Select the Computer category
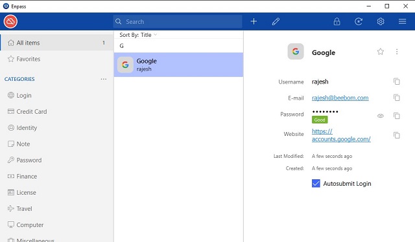 pyautogui.click(x=56, y=225)
